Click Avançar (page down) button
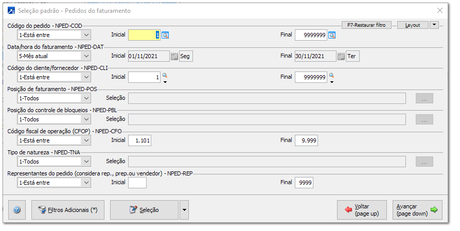 [417, 210]
